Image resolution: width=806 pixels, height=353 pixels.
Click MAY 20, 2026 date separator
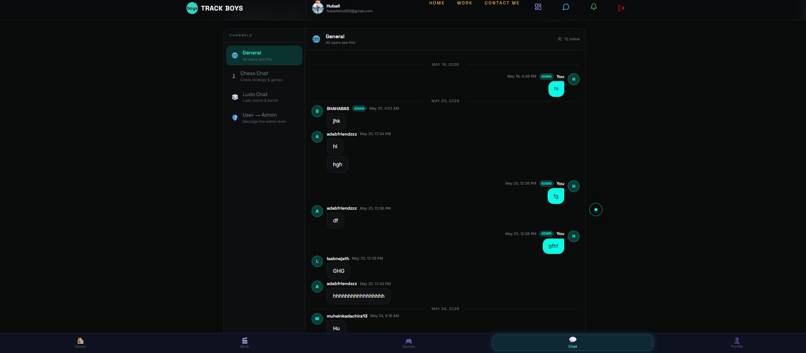tap(445, 101)
